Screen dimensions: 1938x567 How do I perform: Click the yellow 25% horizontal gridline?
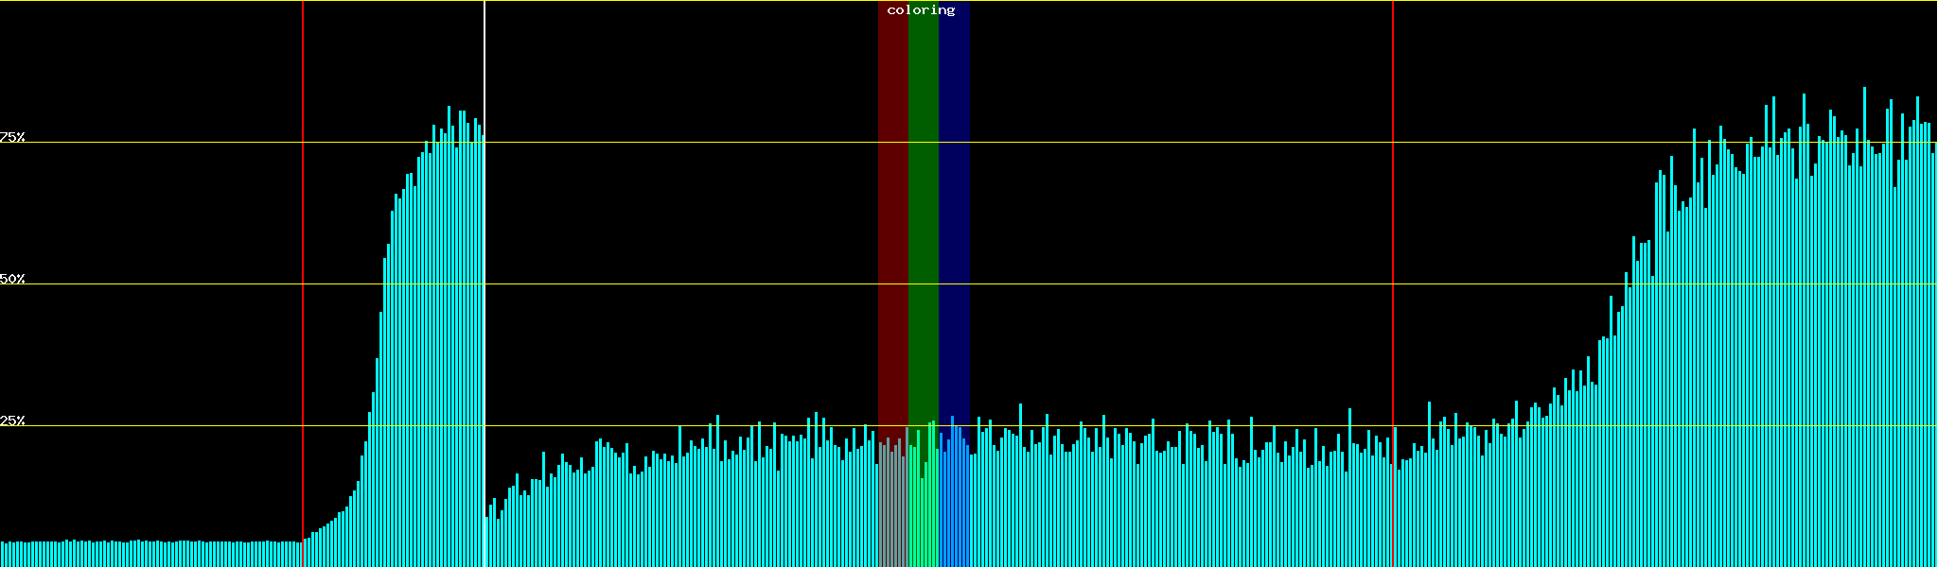pyautogui.click(x=1136, y=426)
